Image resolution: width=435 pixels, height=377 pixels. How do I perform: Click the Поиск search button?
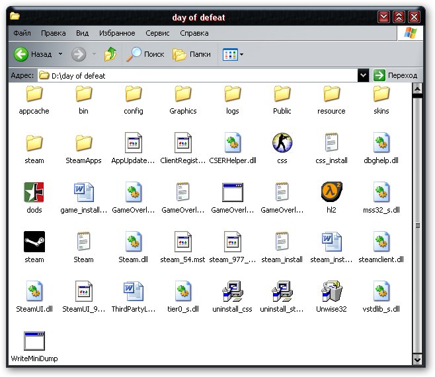tap(145, 54)
